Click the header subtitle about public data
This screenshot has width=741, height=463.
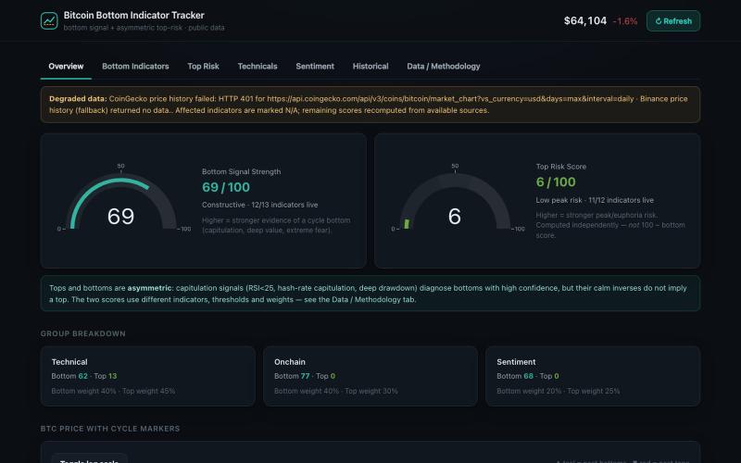coord(144,28)
